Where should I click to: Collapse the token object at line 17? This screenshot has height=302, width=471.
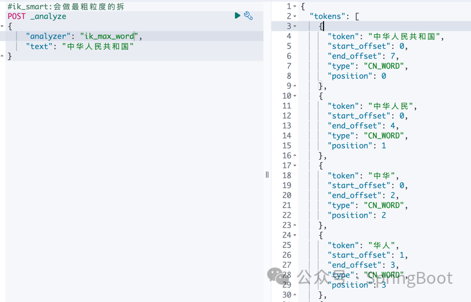point(295,166)
